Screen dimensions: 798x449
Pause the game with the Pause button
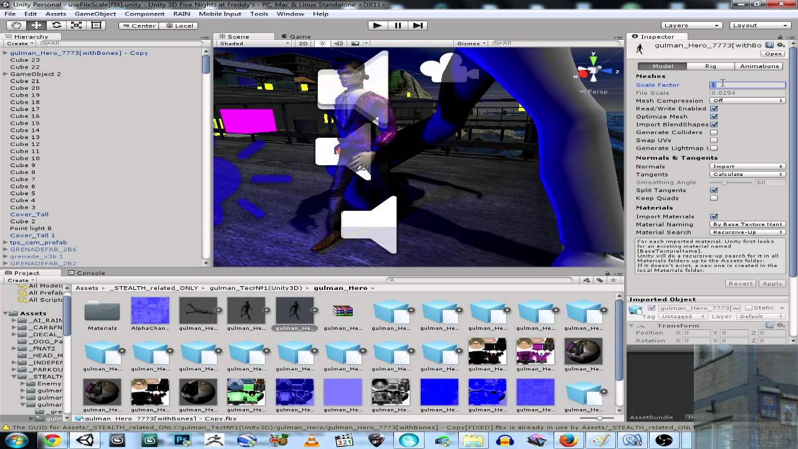[398, 26]
